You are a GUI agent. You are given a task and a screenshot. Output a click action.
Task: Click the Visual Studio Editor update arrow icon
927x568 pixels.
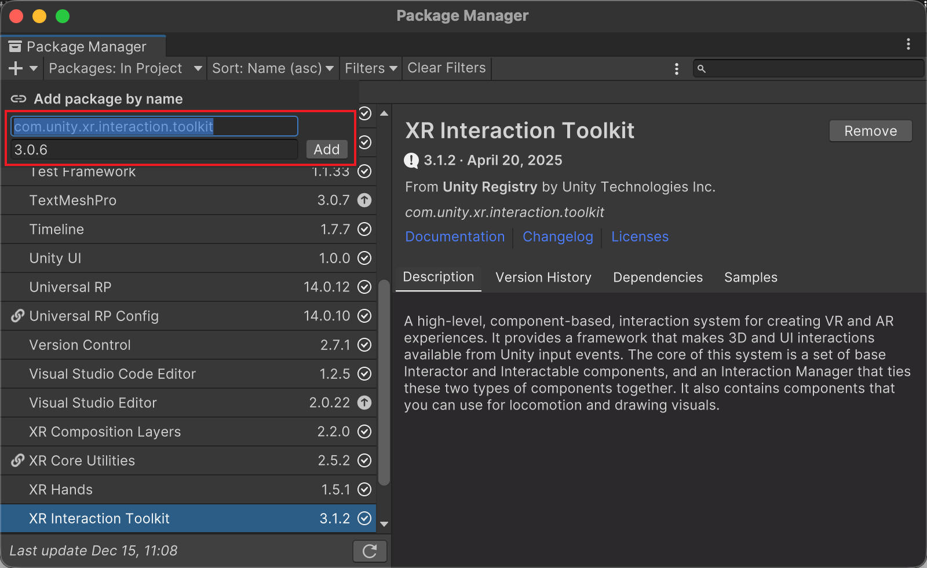tap(364, 403)
